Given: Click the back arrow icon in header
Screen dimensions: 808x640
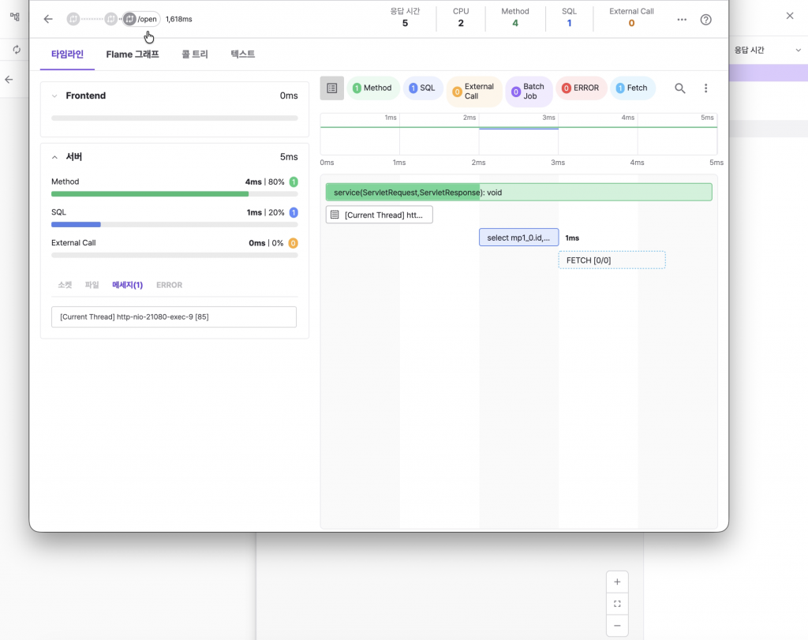Looking at the screenshot, I should [48, 19].
